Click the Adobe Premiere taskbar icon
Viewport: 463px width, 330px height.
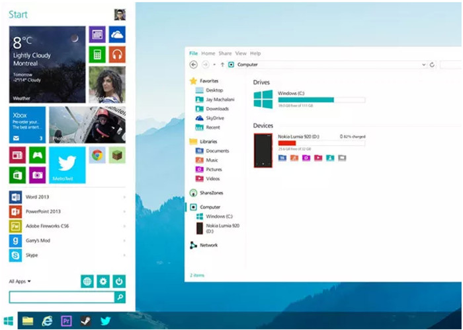[66, 321]
